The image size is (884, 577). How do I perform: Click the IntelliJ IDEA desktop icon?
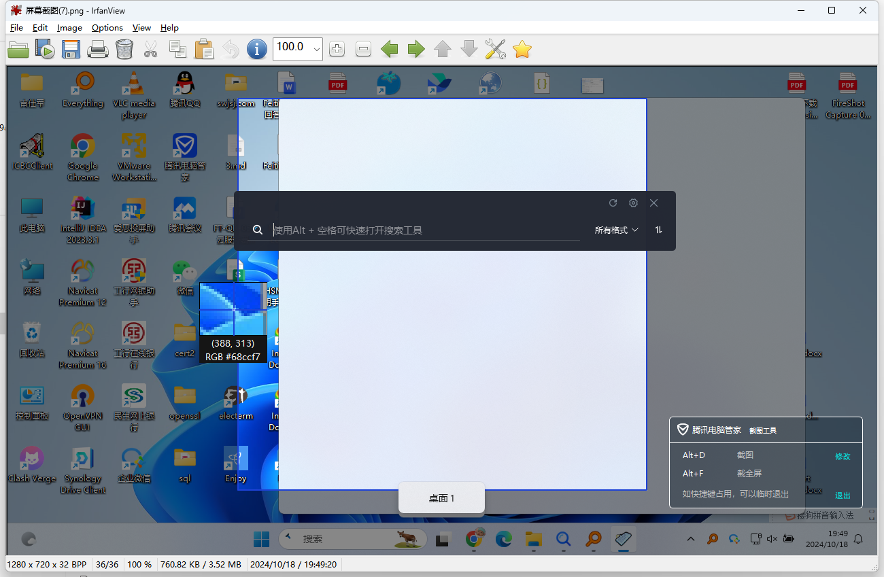point(83,220)
